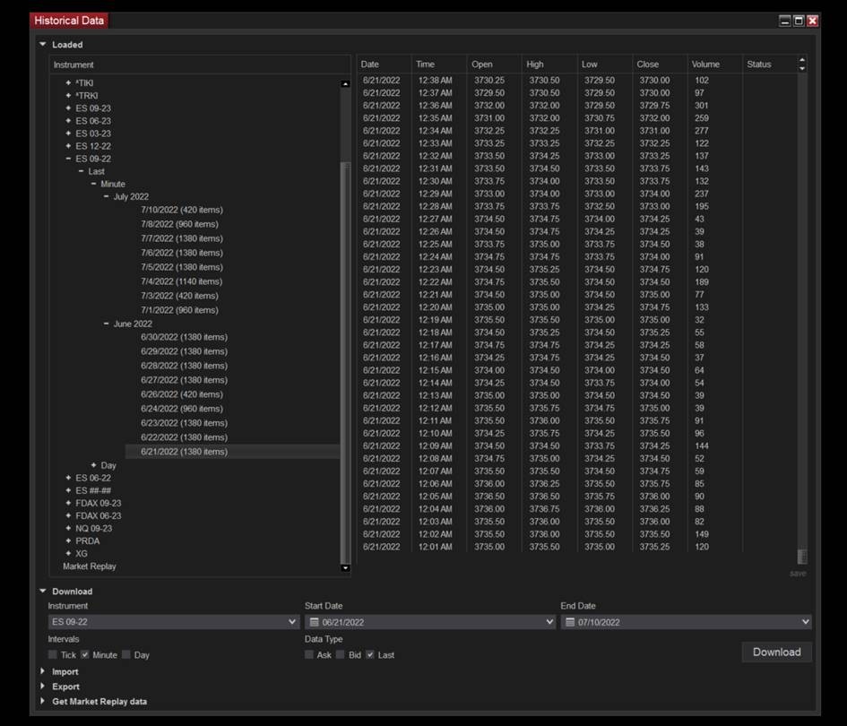Screen dimensions: 847x726
Task: Expand the XG instrument node
Action: (x=68, y=554)
